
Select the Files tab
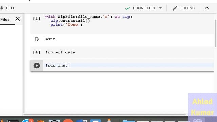click(x=5, y=19)
